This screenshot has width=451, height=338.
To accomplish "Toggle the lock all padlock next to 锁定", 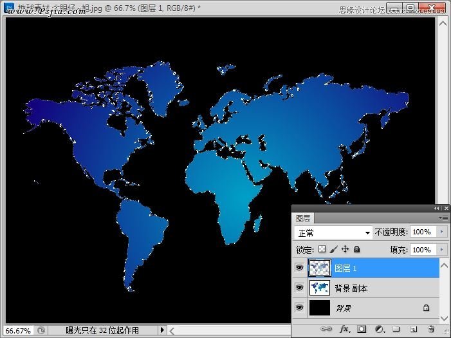I will coord(356,249).
